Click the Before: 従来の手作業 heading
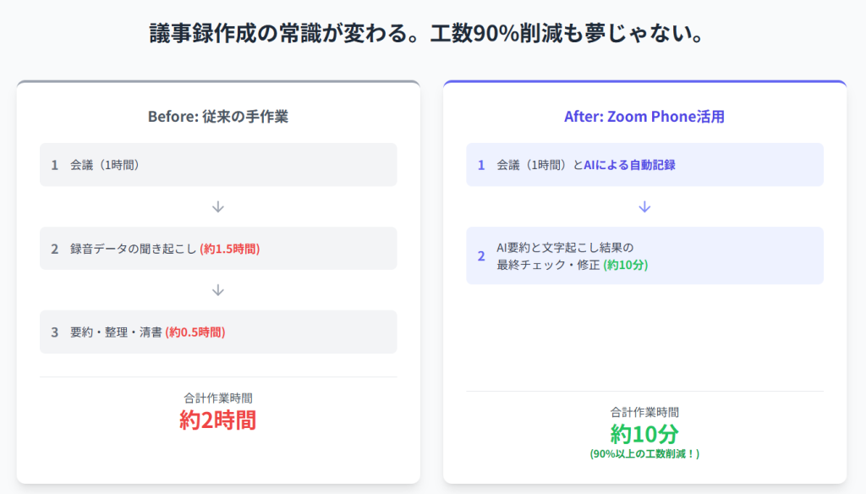 click(x=218, y=117)
